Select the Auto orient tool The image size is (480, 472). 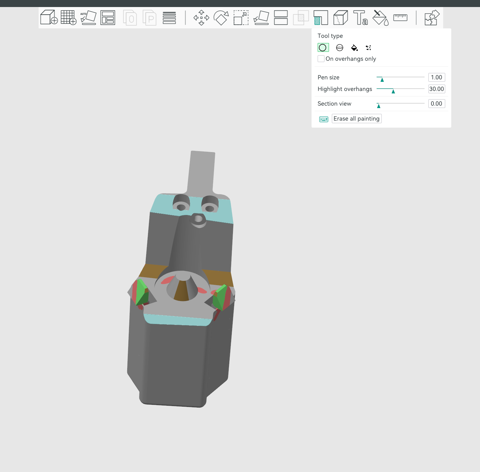[88, 17]
